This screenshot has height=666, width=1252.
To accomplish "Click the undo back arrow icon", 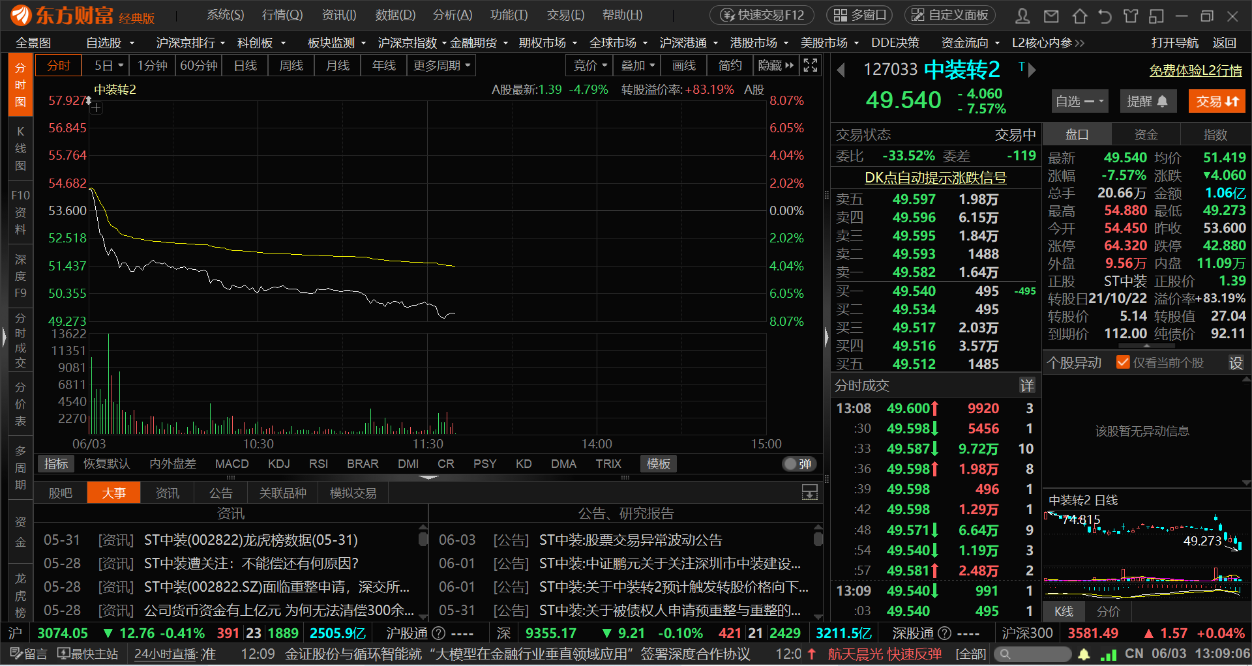I will 1105,16.
